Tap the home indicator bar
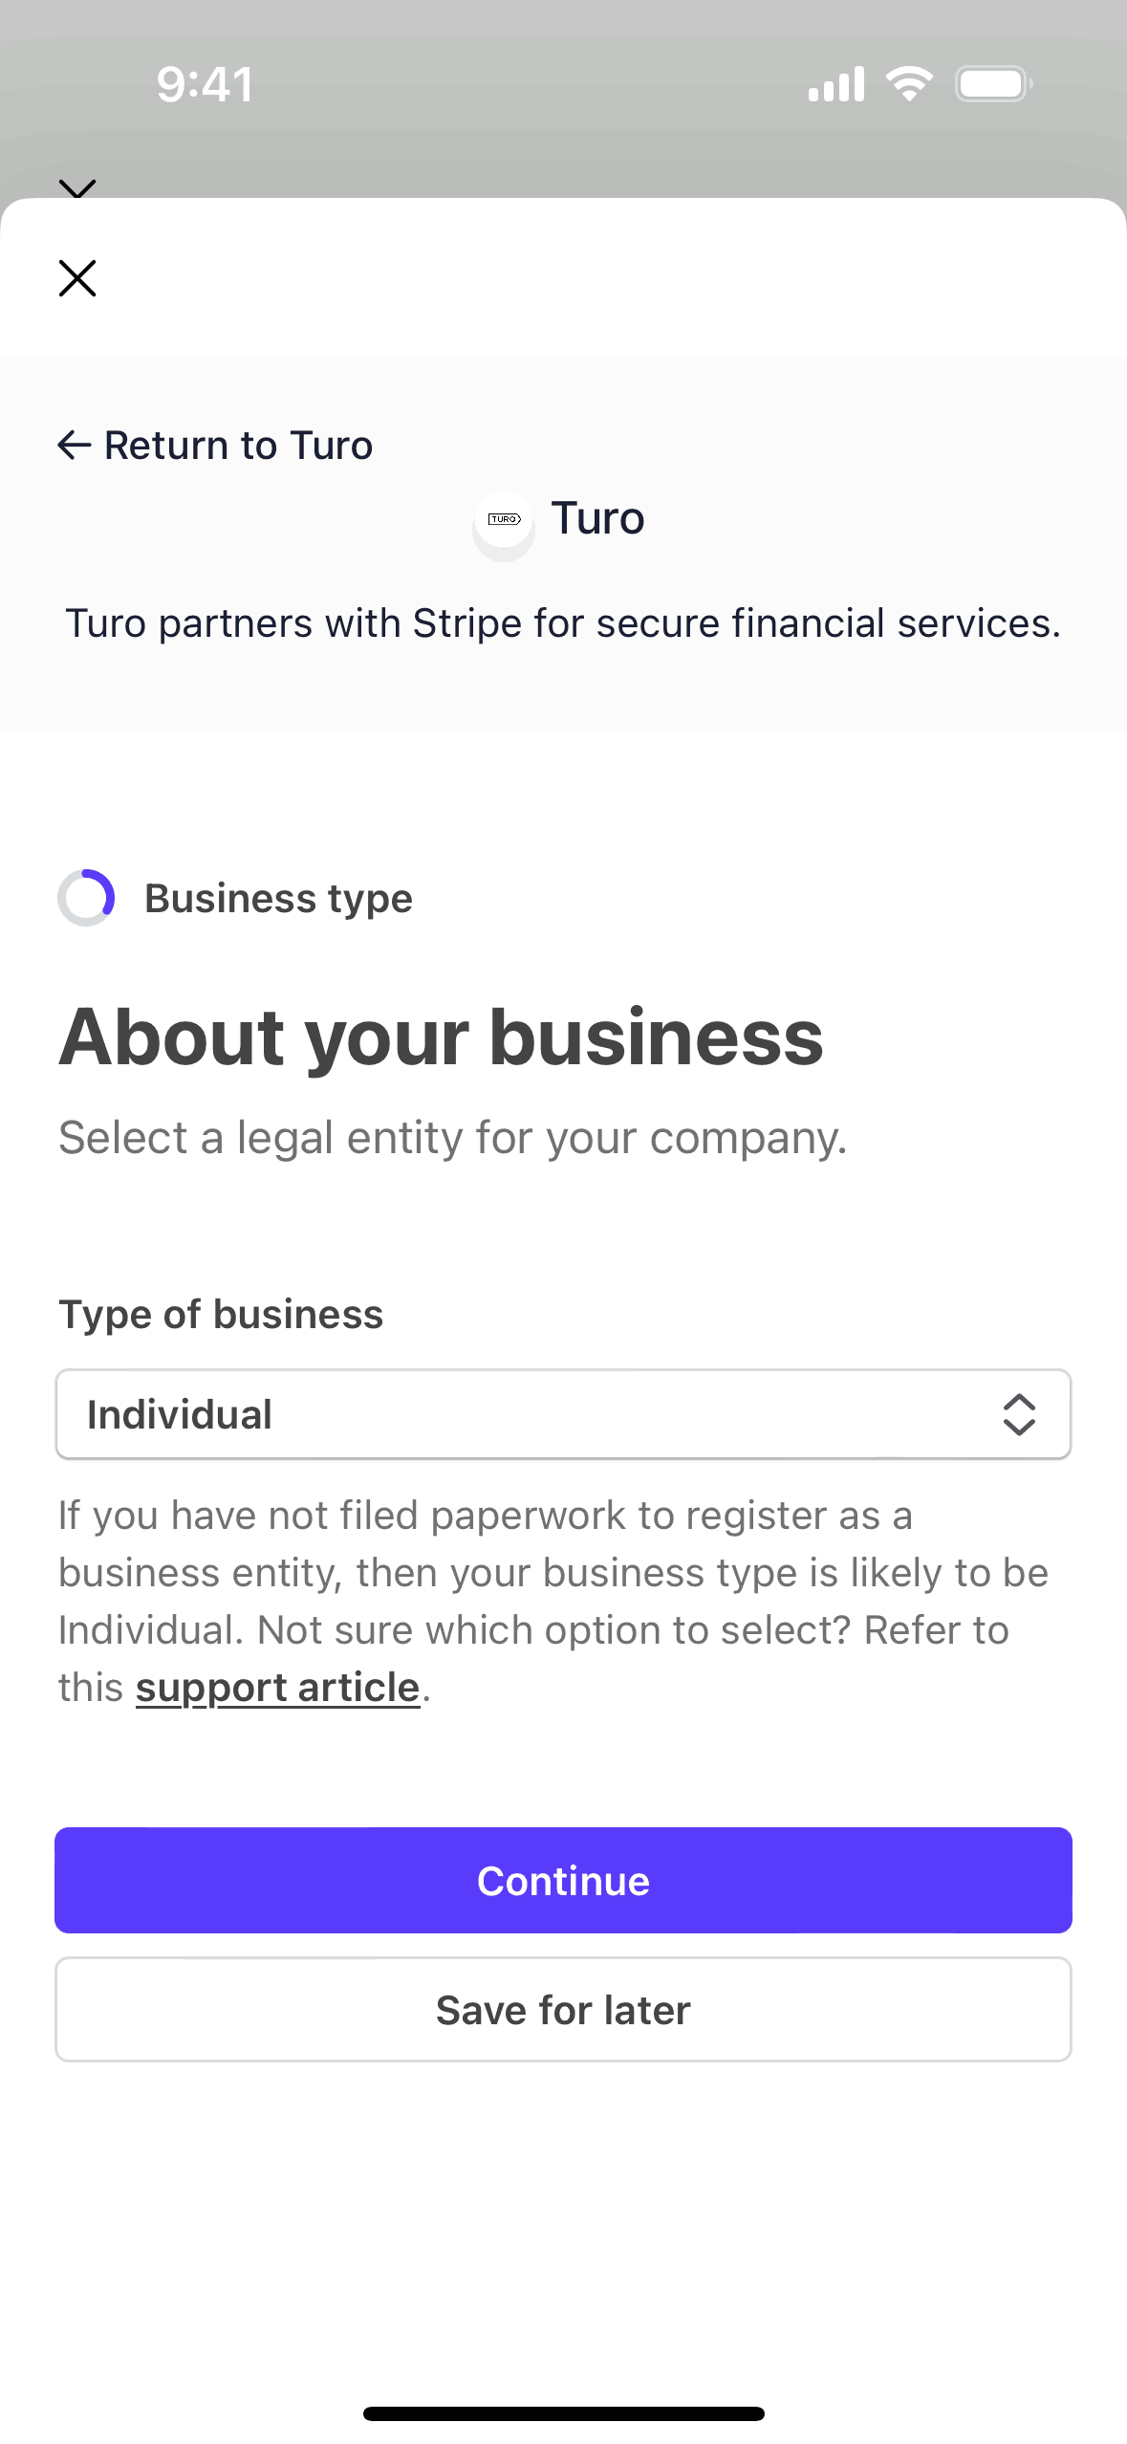 point(563,2413)
